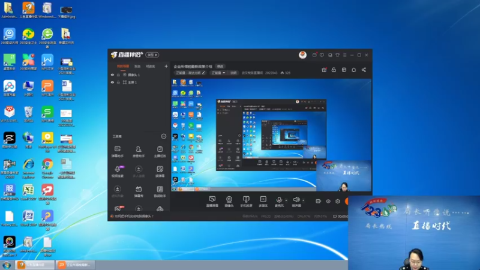Select the Internet Explorer desktop icon

(28, 168)
